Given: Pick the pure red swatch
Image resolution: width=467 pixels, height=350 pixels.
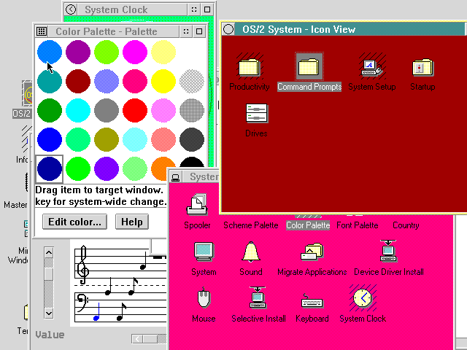Looking at the screenshot, I should 135,110.
